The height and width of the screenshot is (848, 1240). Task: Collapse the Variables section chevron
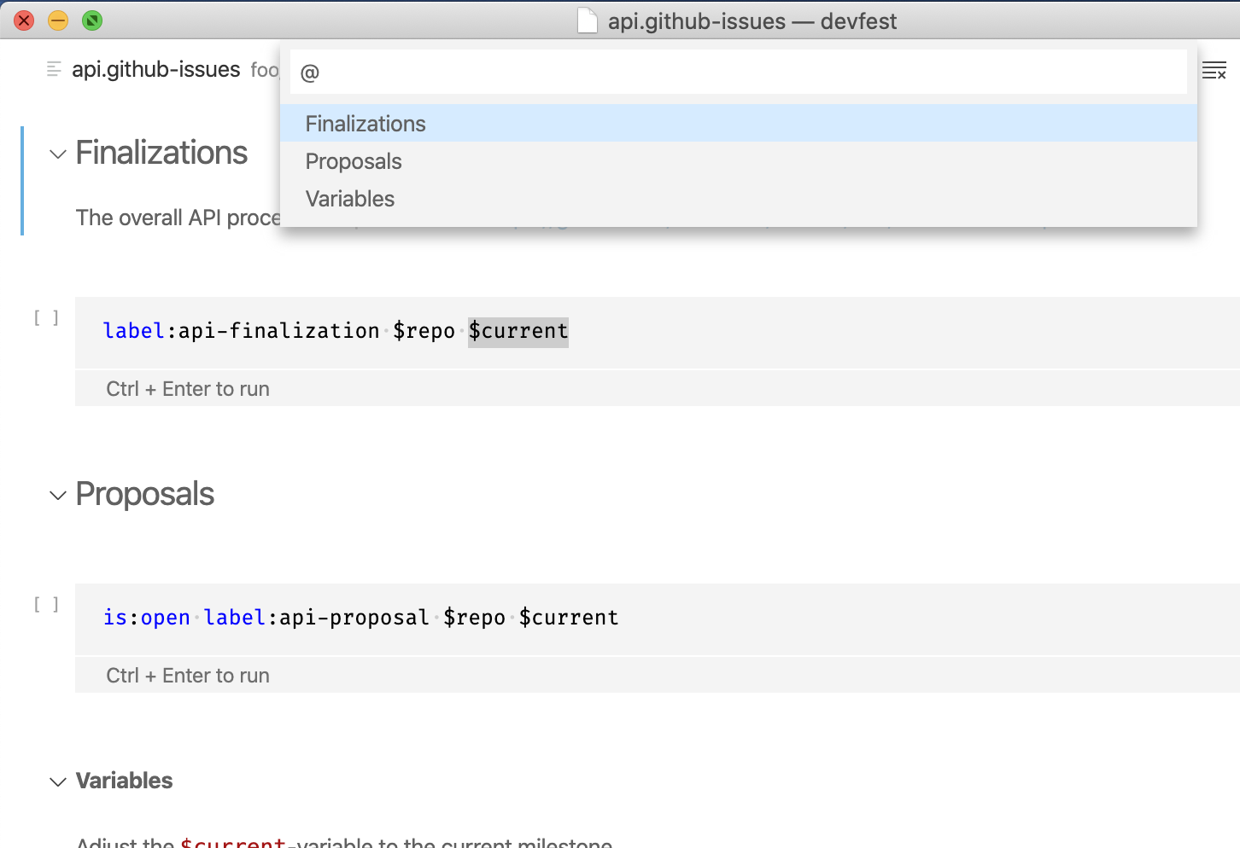pos(57,781)
